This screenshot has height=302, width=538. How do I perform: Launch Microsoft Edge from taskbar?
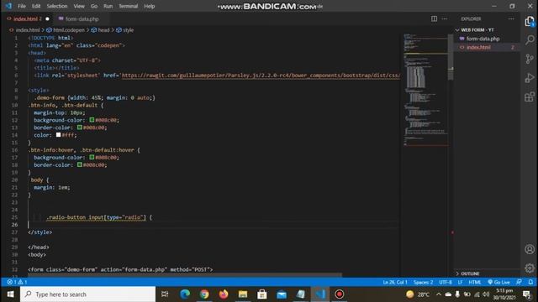(185, 294)
